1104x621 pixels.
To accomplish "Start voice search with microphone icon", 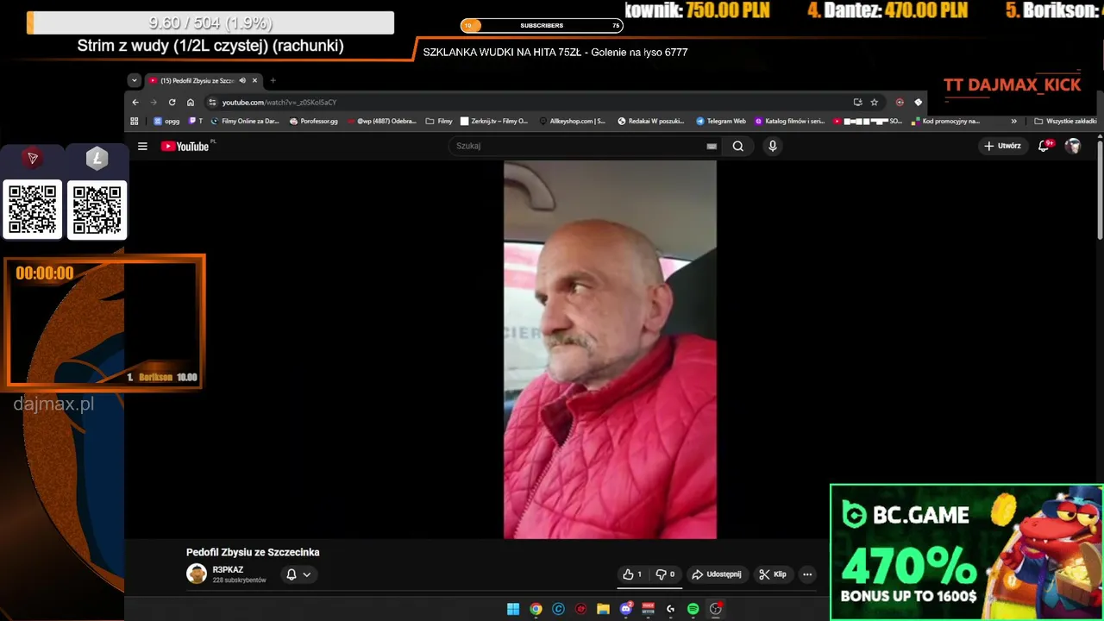I will 773,146.
